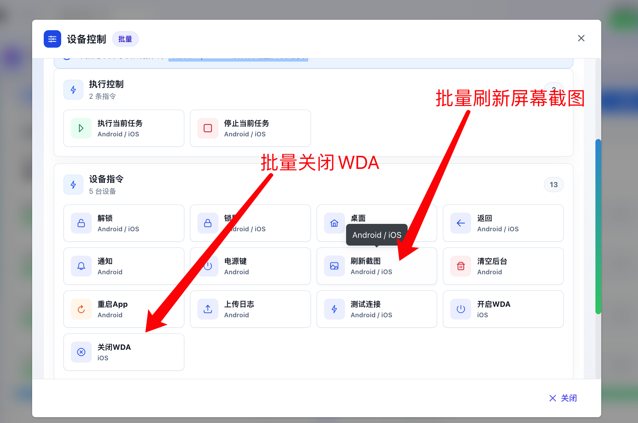This screenshot has width=638, height=423.
Task: Click the 桌面 home icon
Action: [334, 223]
